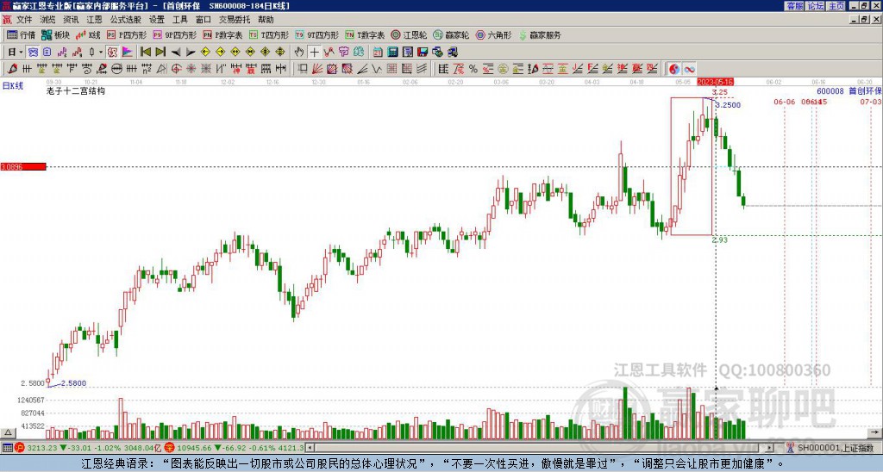This screenshot has height=472, width=883.
Task: Select the hand pan tool
Action: pos(299,53)
